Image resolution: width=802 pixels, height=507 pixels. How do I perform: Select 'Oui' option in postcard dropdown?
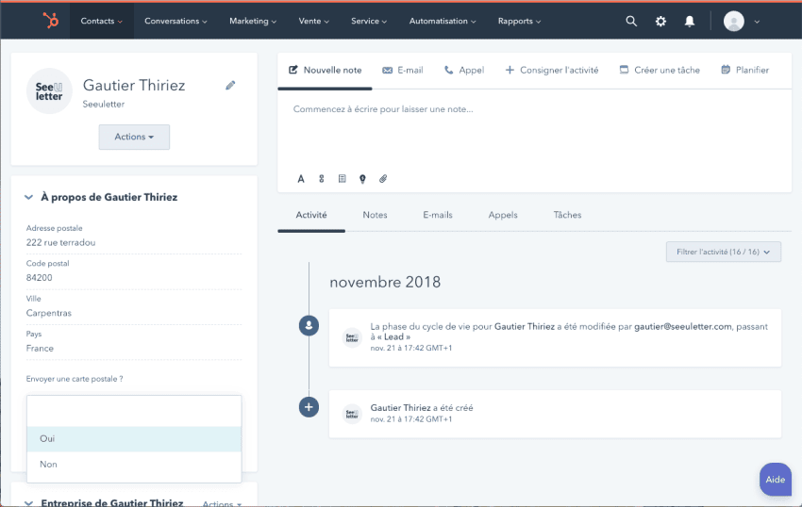tap(134, 438)
